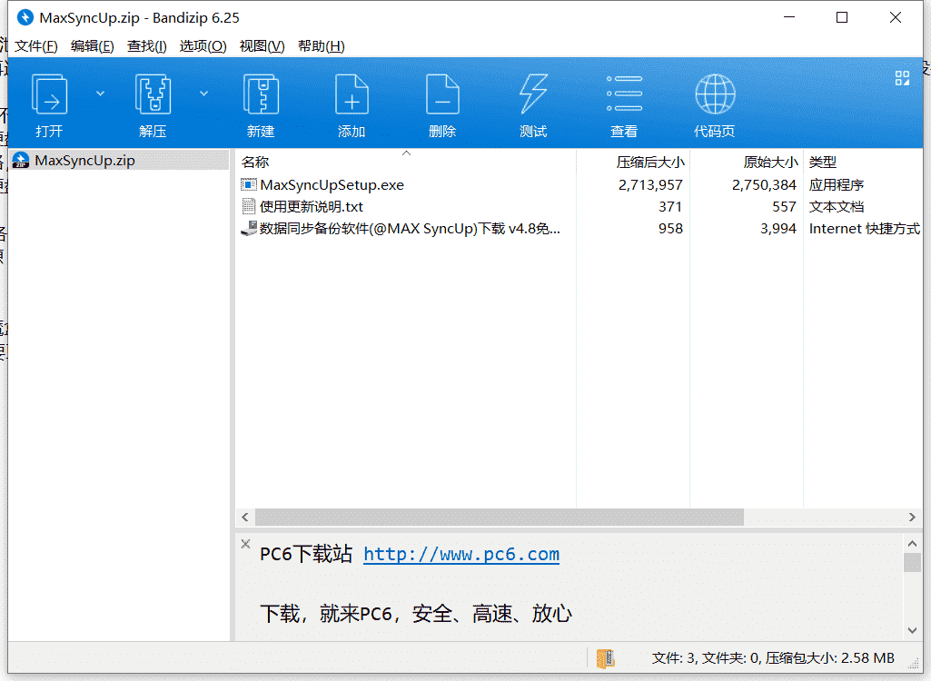Click the 文本文档 type cell
Image resolution: width=931 pixels, height=681 pixels.
tap(836, 207)
